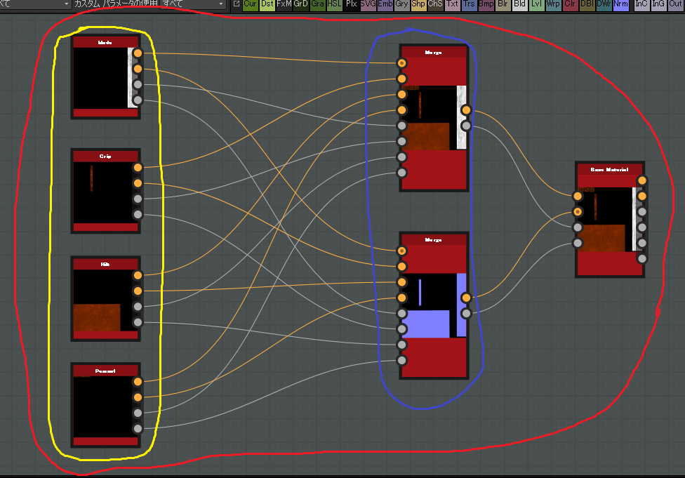This screenshot has width=685, height=478.
Task: Insert an HSL node from toolbar
Action: pos(334,4)
